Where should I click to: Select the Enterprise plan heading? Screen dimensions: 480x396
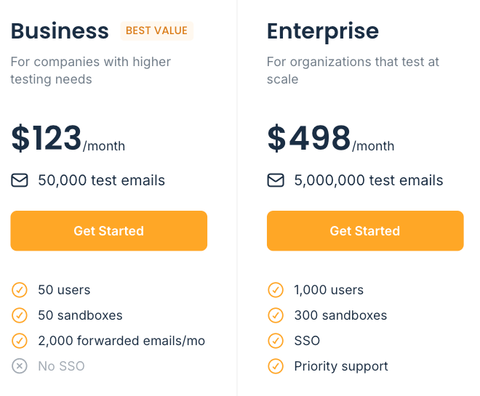323,32
